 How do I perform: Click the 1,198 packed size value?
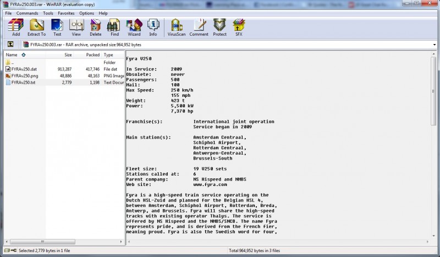click(95, 83)
